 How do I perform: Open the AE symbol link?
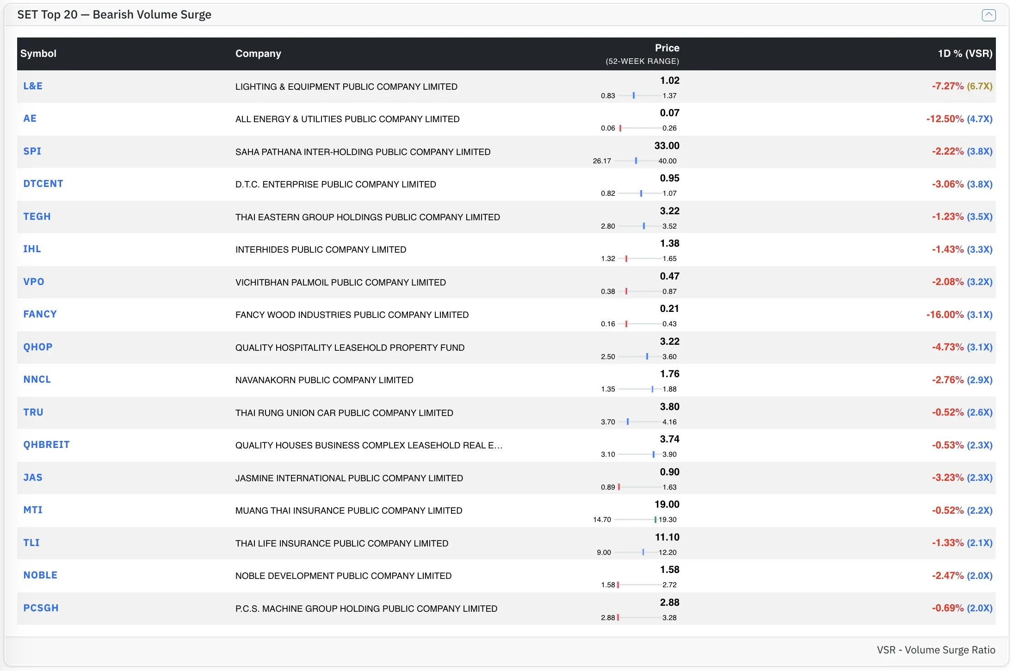(30, 118)
